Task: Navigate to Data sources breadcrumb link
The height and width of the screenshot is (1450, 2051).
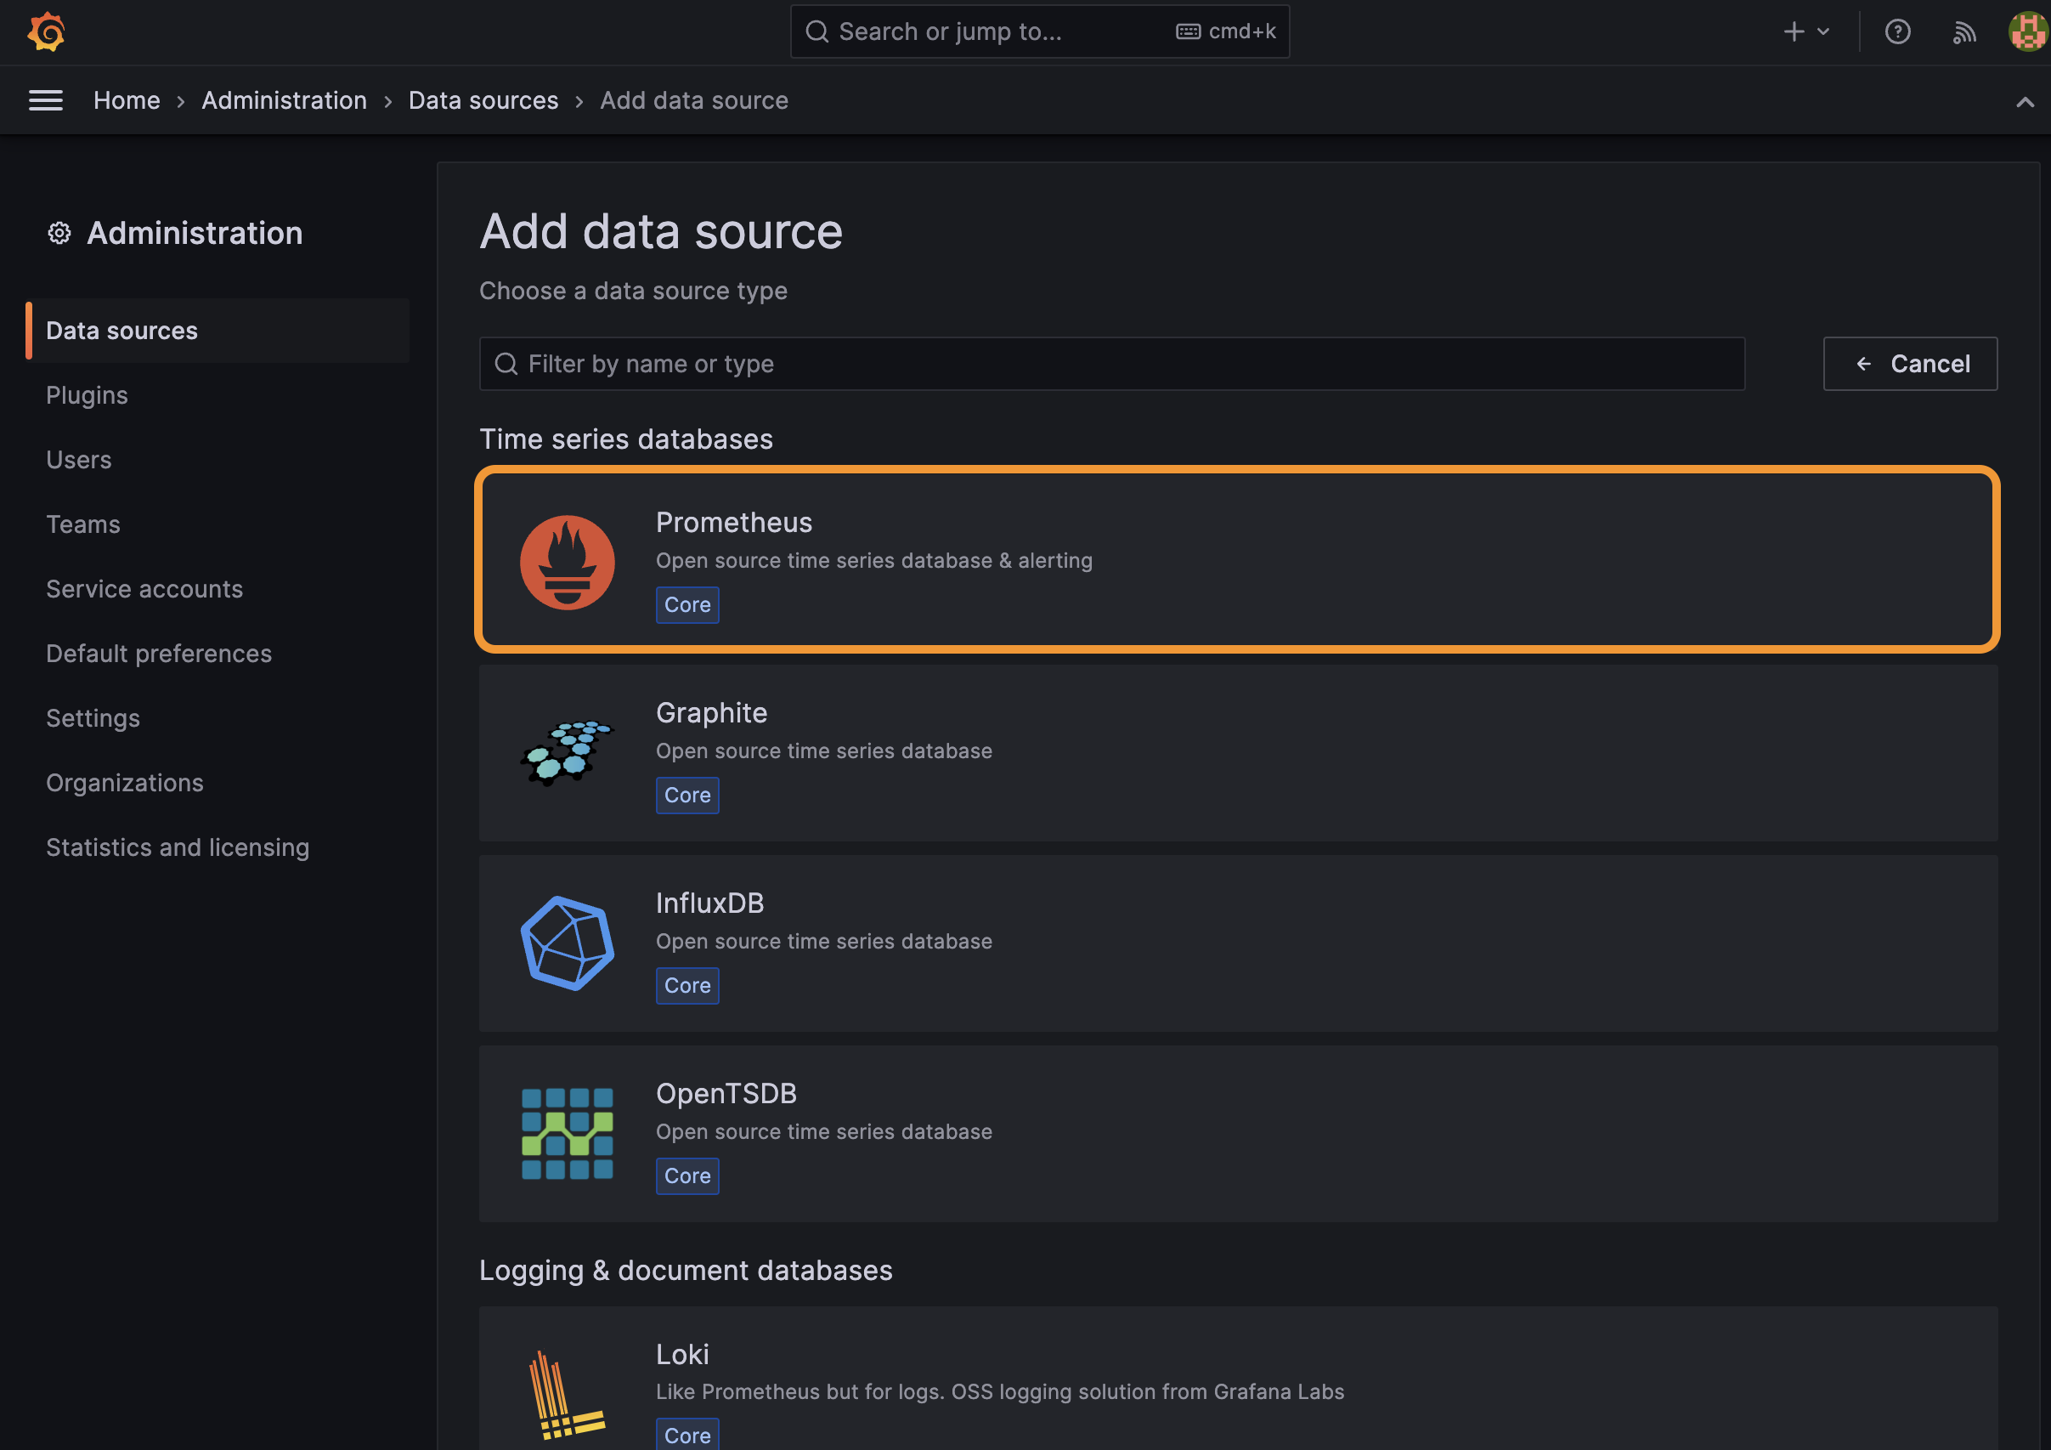Action: [x=483, y=100]
